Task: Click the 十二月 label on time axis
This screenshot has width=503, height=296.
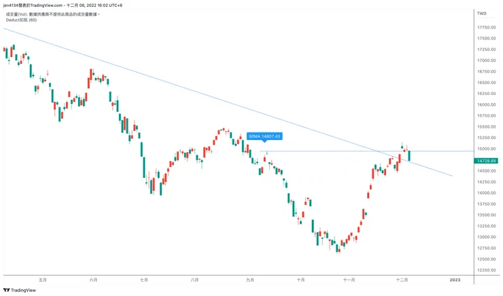Action: 401,279
